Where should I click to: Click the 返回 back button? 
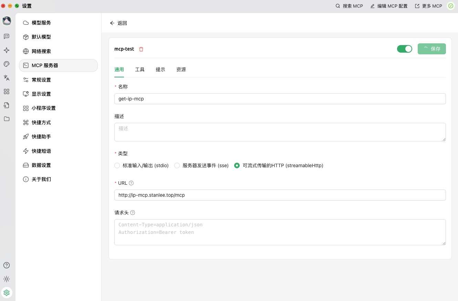pos(118,23)
